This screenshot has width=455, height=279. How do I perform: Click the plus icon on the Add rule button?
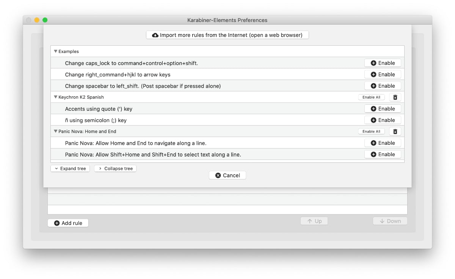point(57,223)
